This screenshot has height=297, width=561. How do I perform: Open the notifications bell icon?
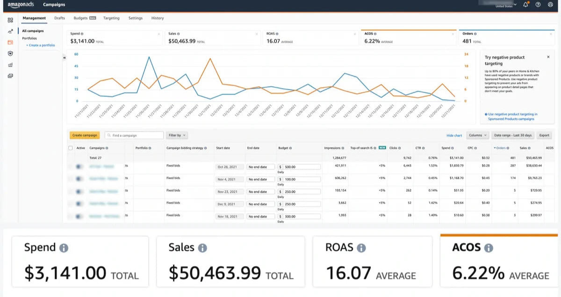point(526,5)
